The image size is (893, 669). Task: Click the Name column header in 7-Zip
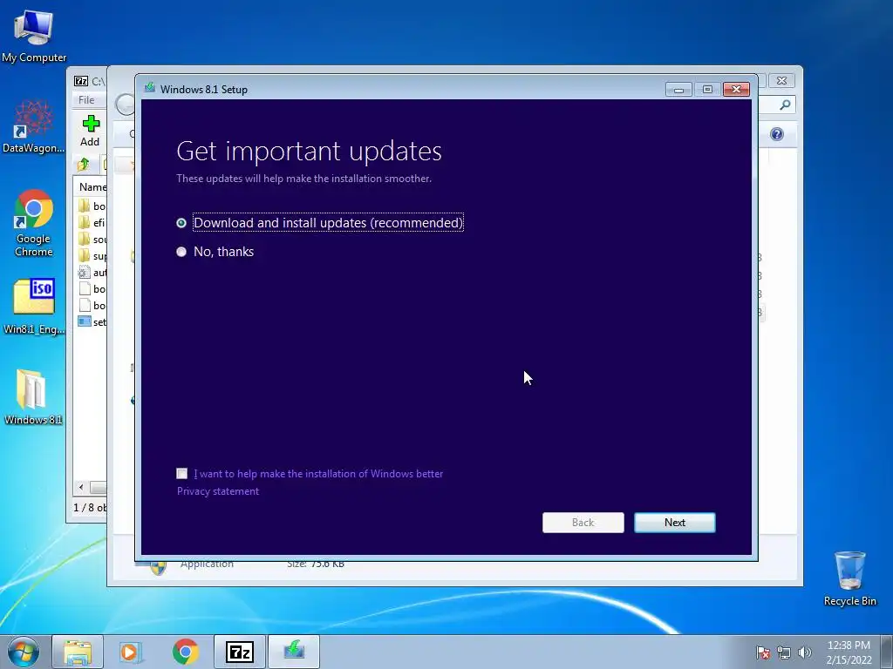[92, 186]
